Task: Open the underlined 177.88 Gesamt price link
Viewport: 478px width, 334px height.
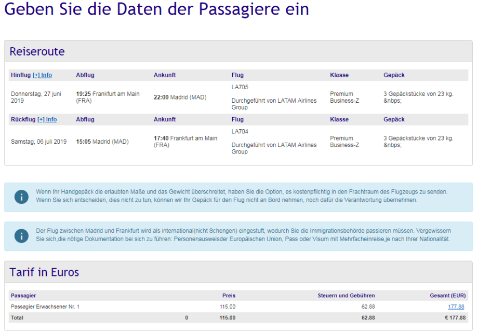Action: pyautogui.click(x=456, y=307)
